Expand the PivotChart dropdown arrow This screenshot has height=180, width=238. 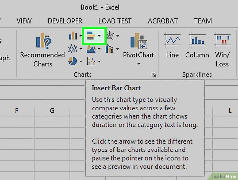pos(139,64)
